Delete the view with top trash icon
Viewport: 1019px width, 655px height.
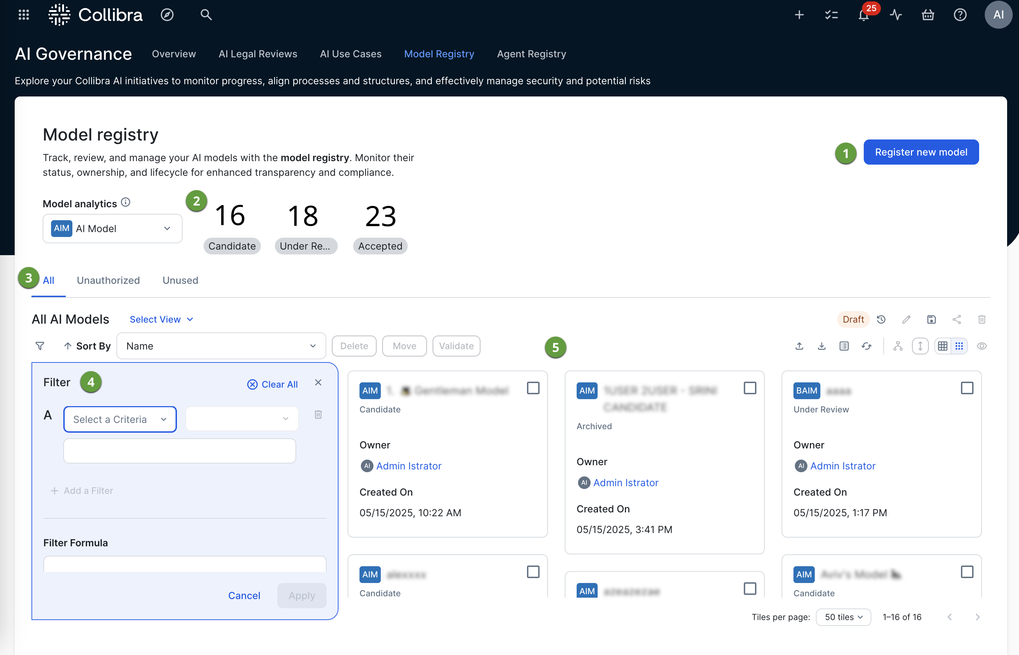[982, 319]
